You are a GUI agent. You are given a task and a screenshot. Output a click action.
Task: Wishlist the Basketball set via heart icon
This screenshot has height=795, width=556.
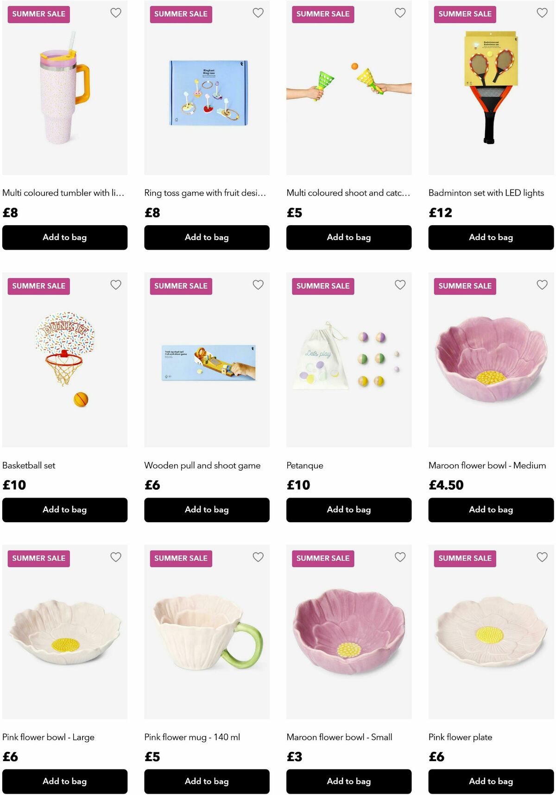[116, 285]
